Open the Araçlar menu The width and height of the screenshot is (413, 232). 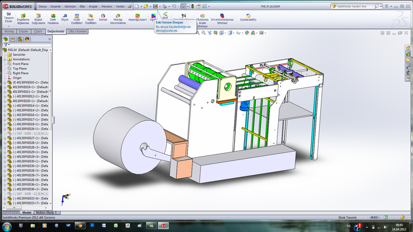[93, 6]
